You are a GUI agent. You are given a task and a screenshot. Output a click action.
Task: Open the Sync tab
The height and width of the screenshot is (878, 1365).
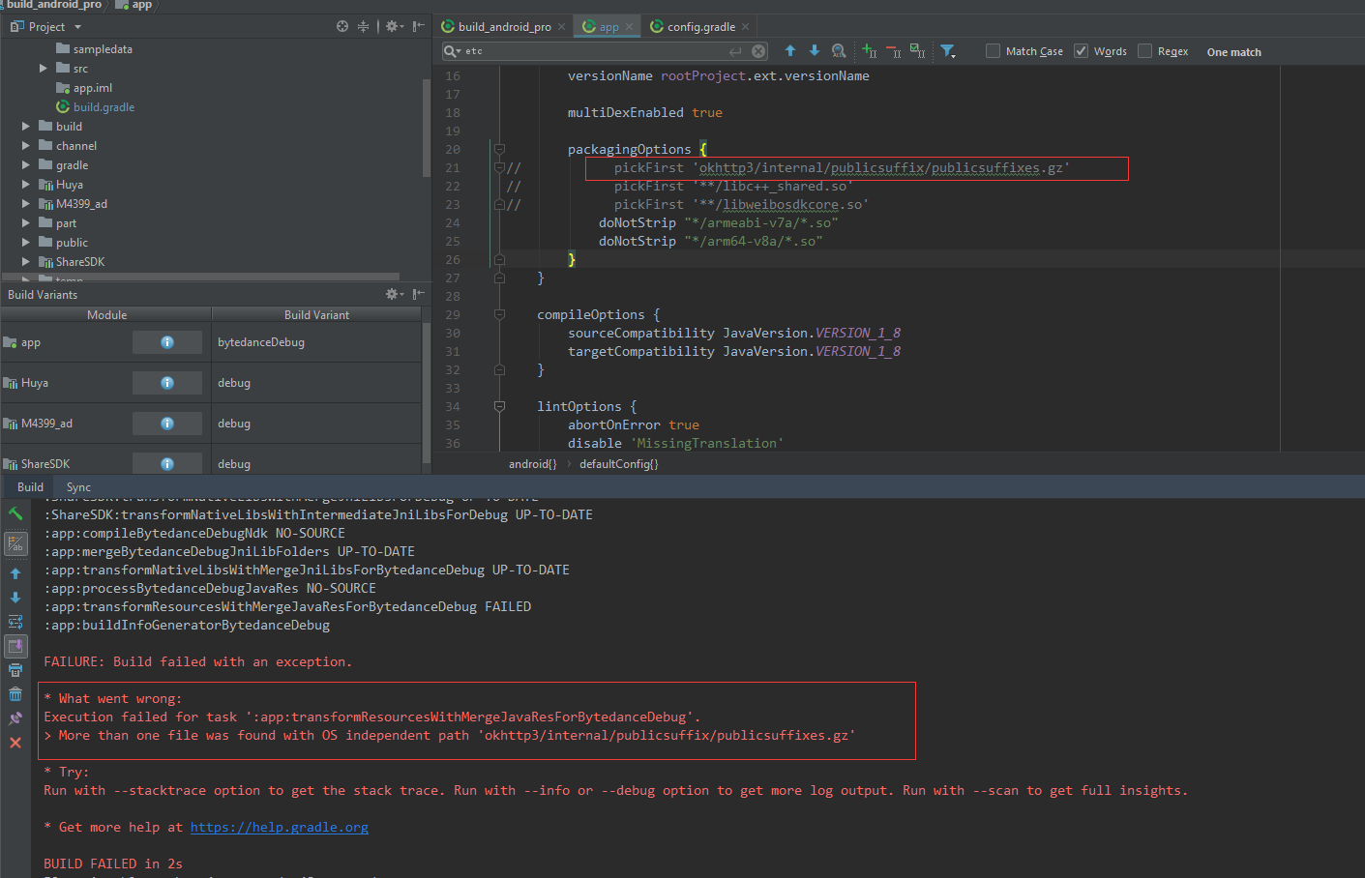click(78, 487)
